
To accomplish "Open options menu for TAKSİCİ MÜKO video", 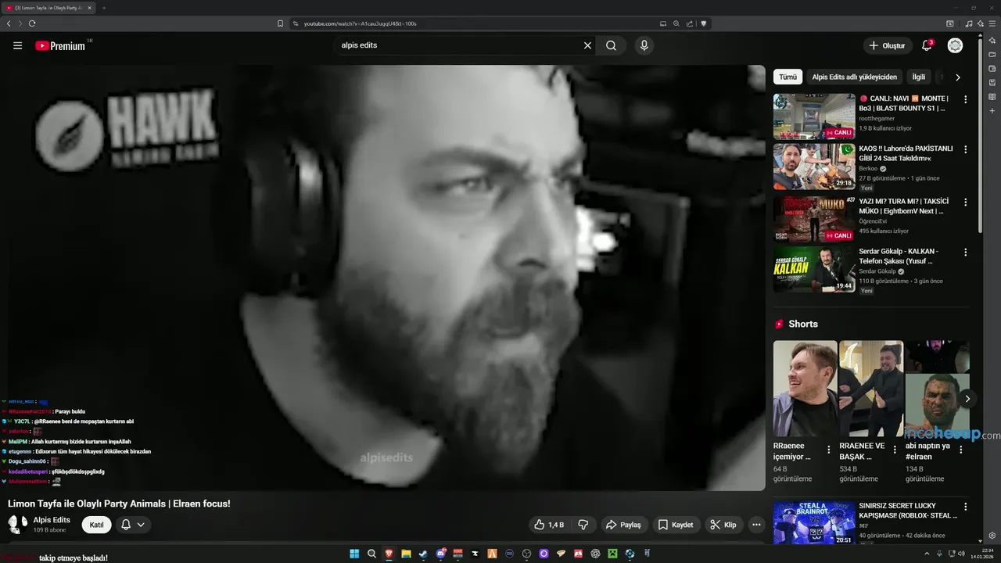I will pos(965,201).
